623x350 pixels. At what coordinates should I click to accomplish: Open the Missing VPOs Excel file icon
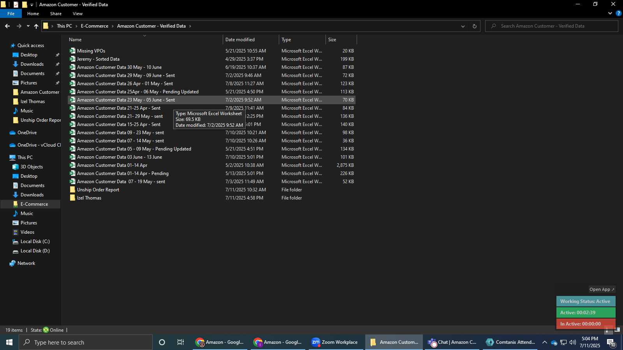[72, 51]
